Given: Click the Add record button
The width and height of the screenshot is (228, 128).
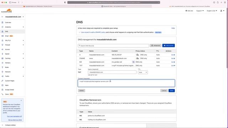Looking at the screenshot, I should [x=169, y=46].
